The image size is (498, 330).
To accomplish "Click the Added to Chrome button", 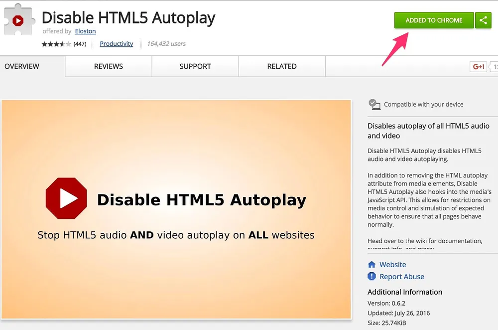I will (x=434, y=20).
